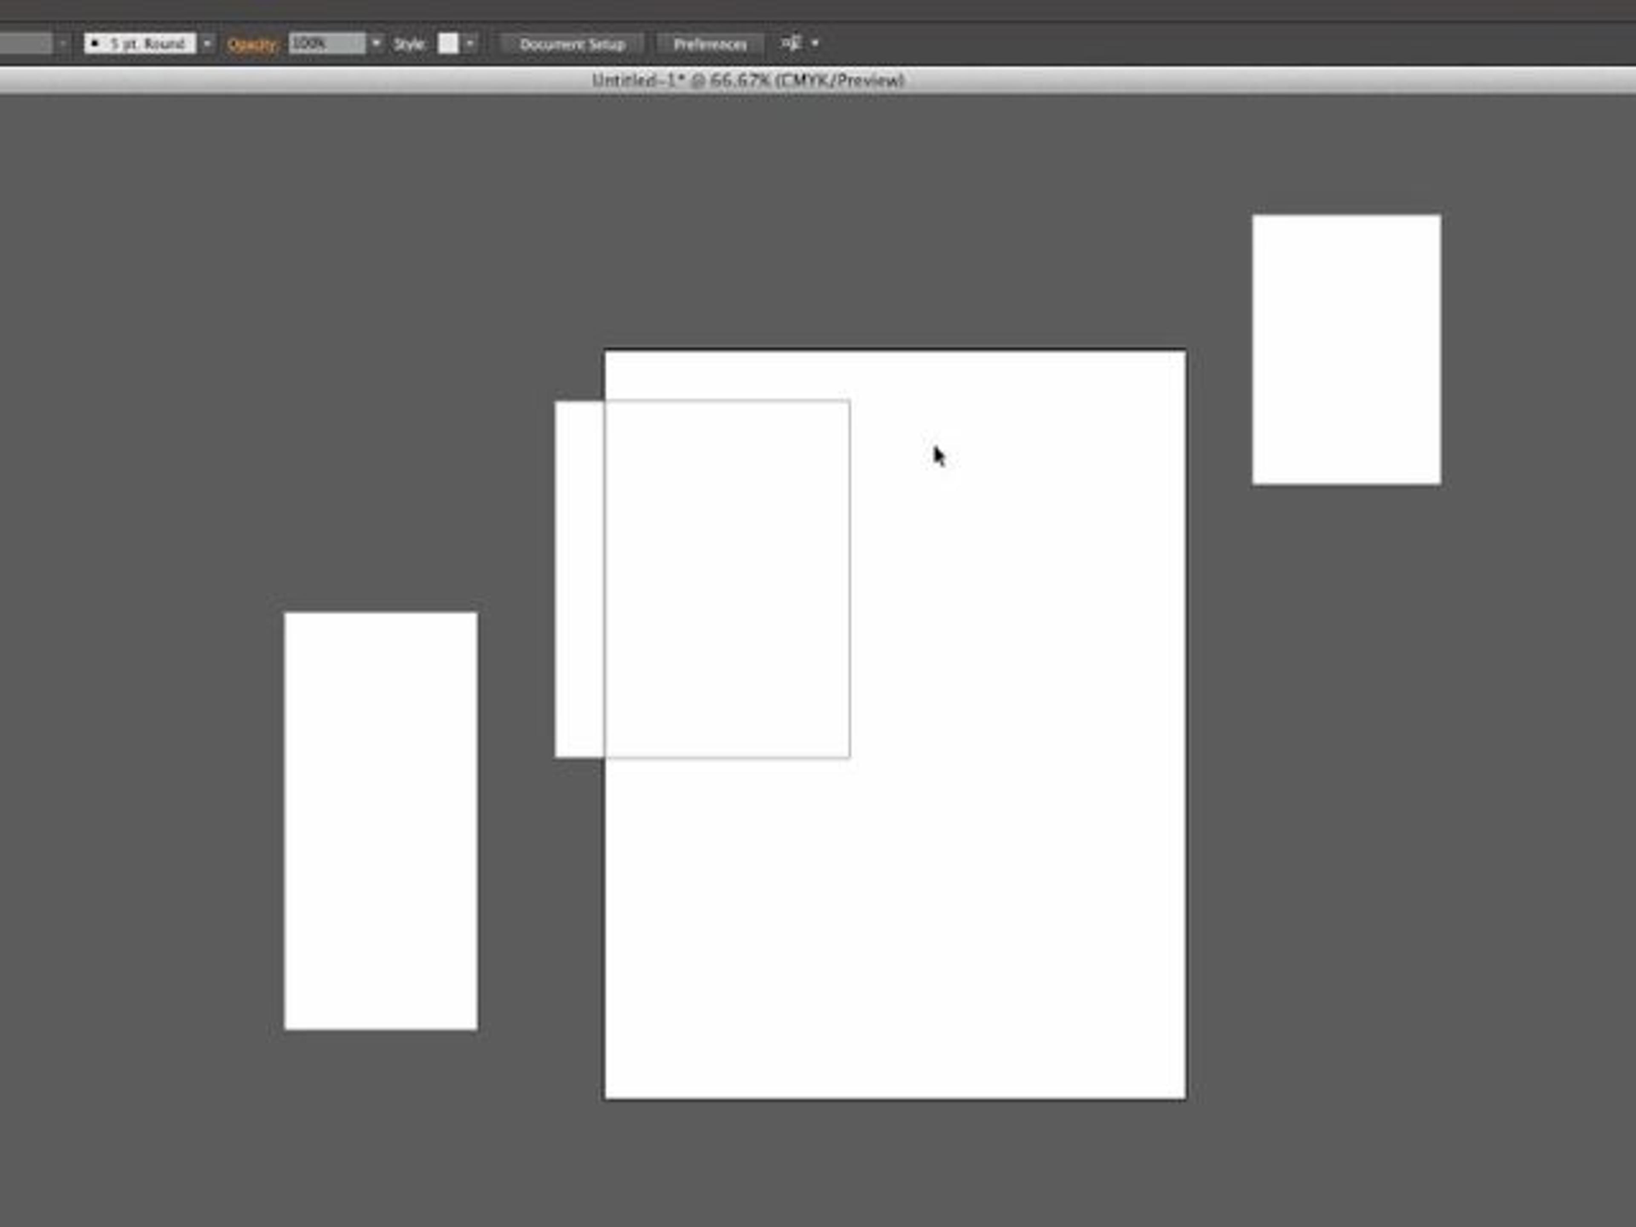Expand the small dropdown arrow left of brush field

click(x=63, y=43)
